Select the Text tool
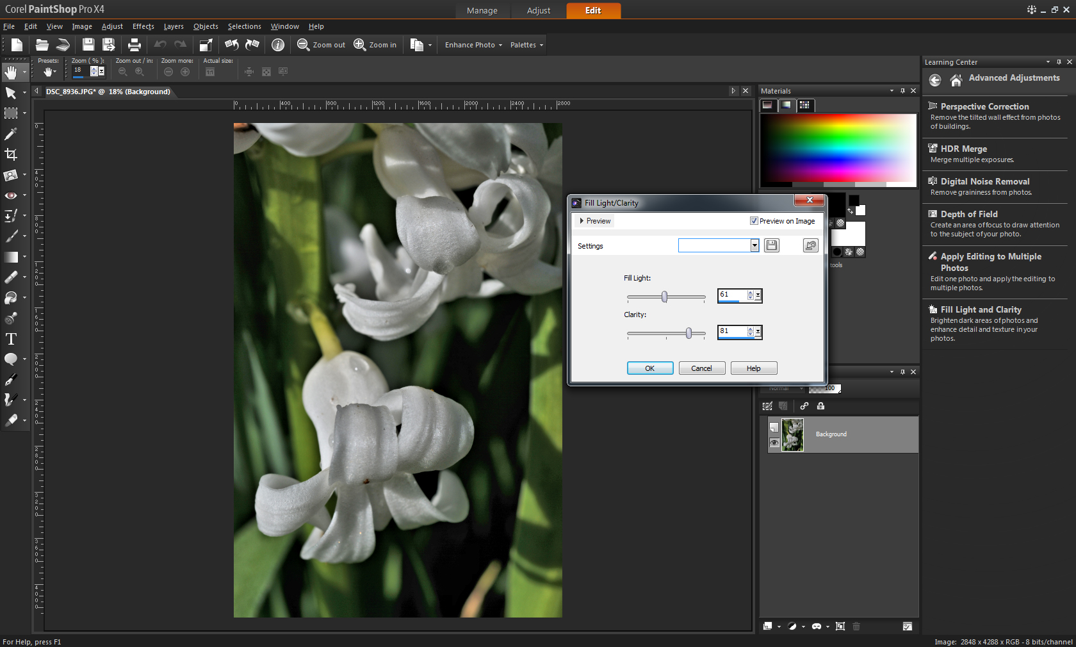 pyautogui.click(x=11, y=339)
